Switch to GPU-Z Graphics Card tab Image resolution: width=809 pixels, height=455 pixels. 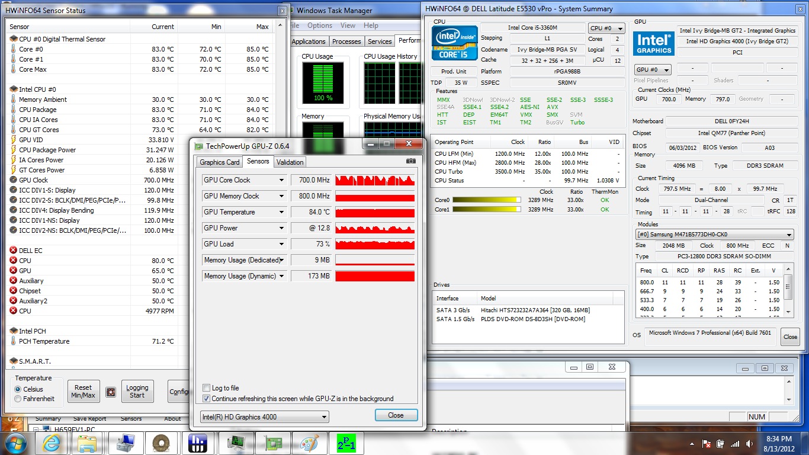click(x=220, y=162)
